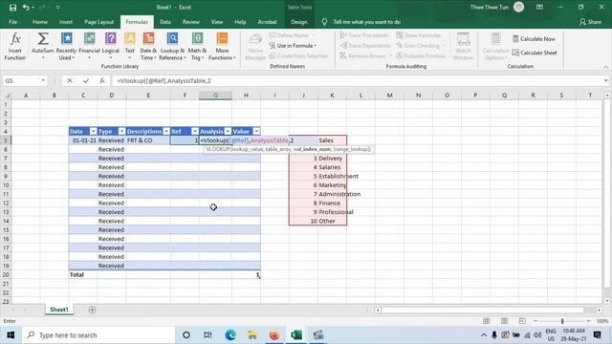
Task: Open AutoSum function menu
Action: click(43, 47)
